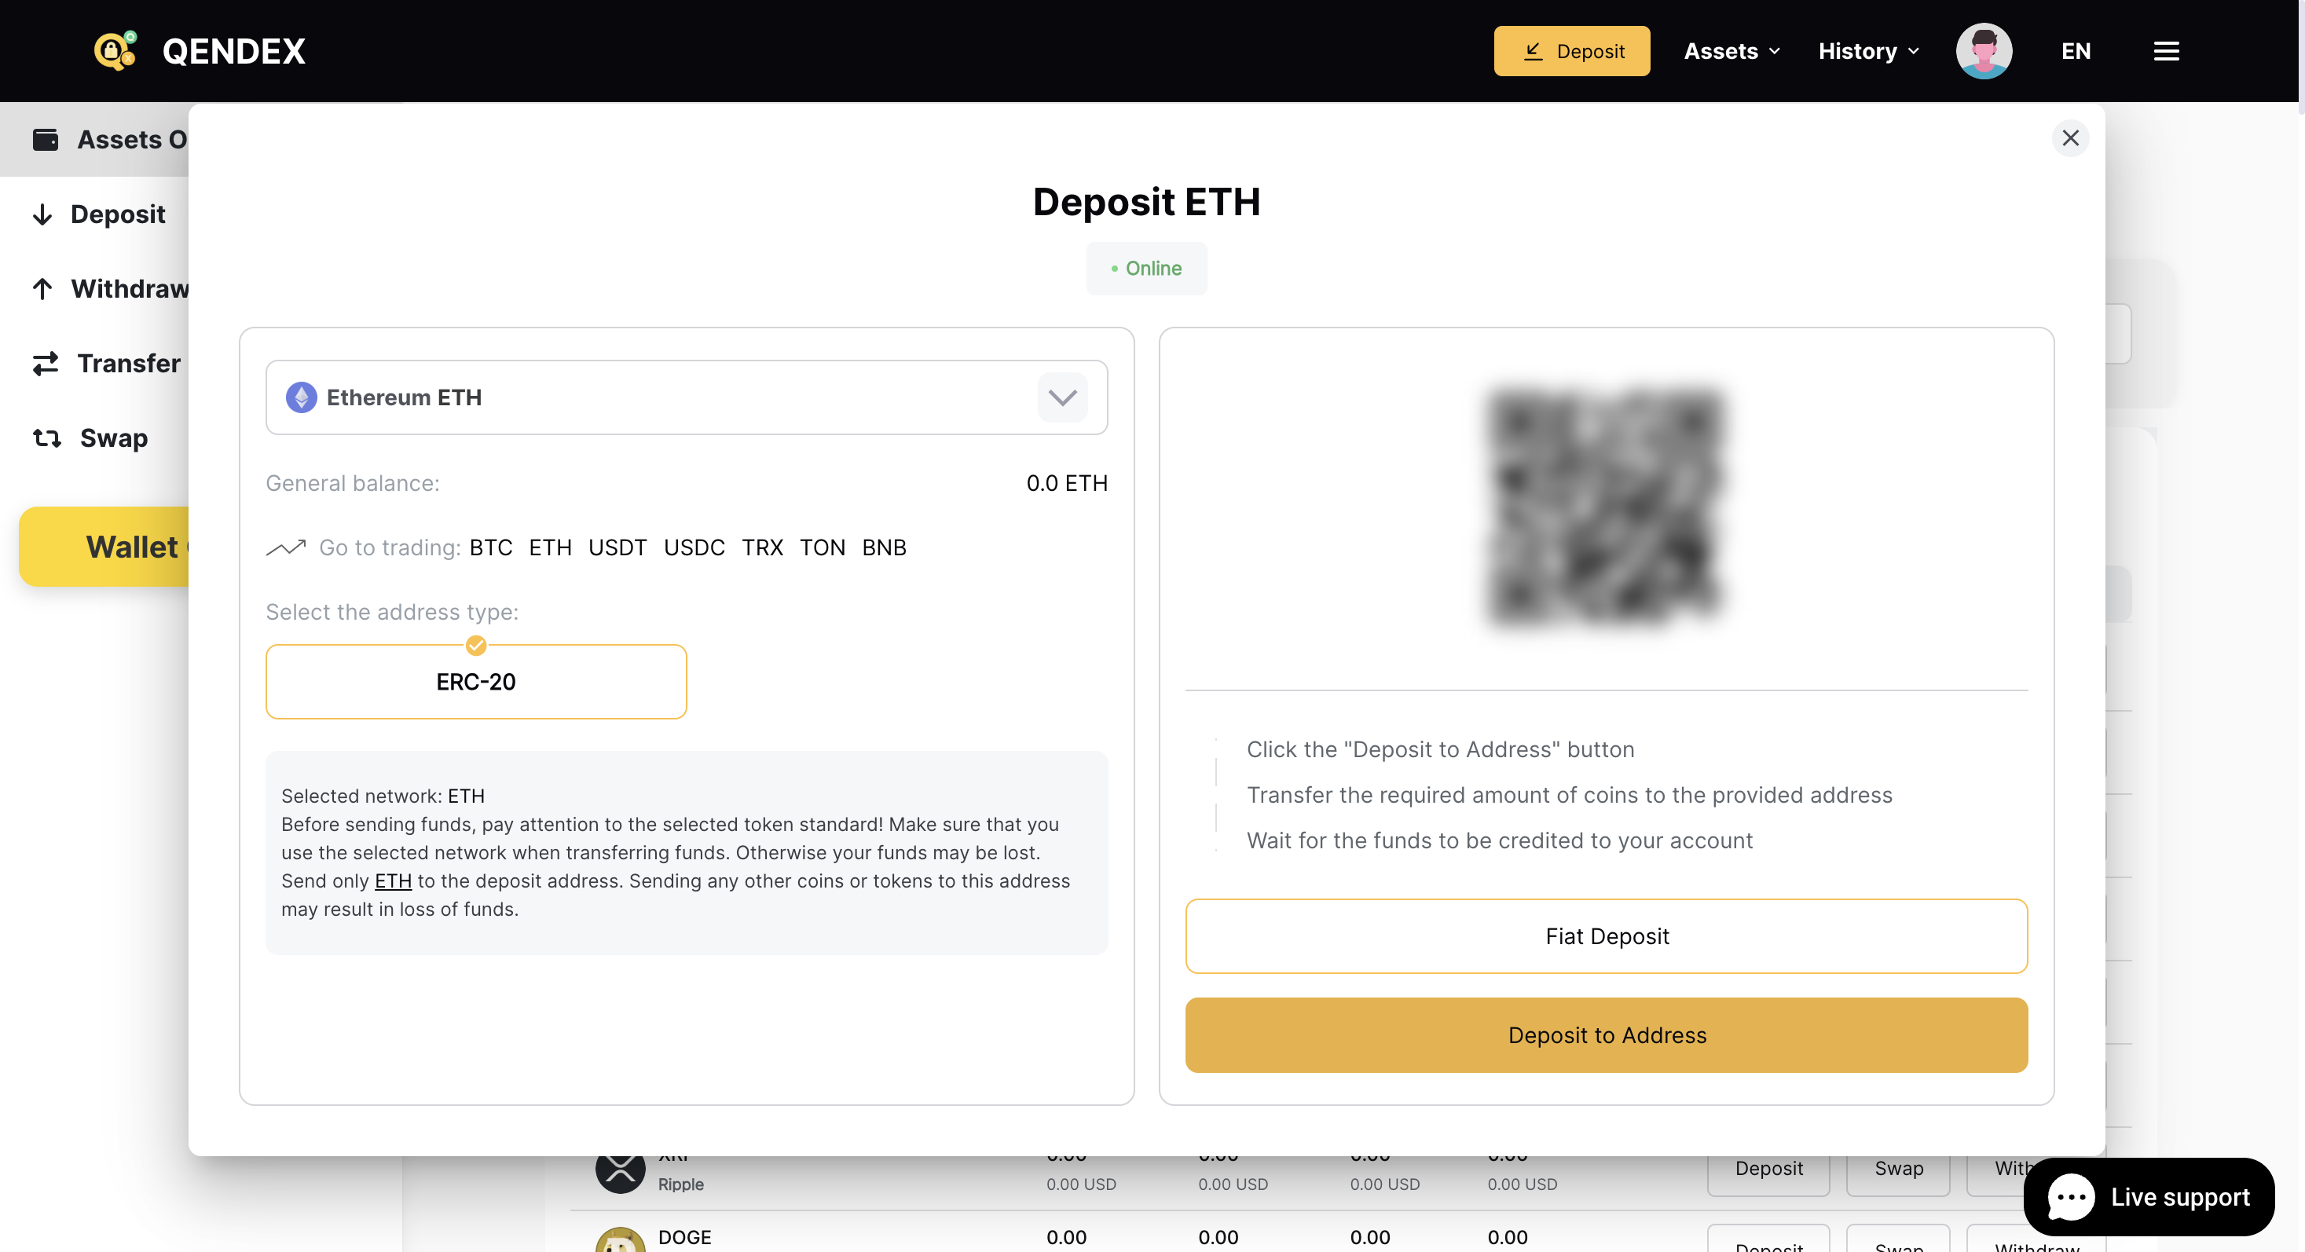The width and height of the screenshot is (2305, 1252).
Task: Click the Swap arrows icon in sidebar
Action: click(46, 438)
